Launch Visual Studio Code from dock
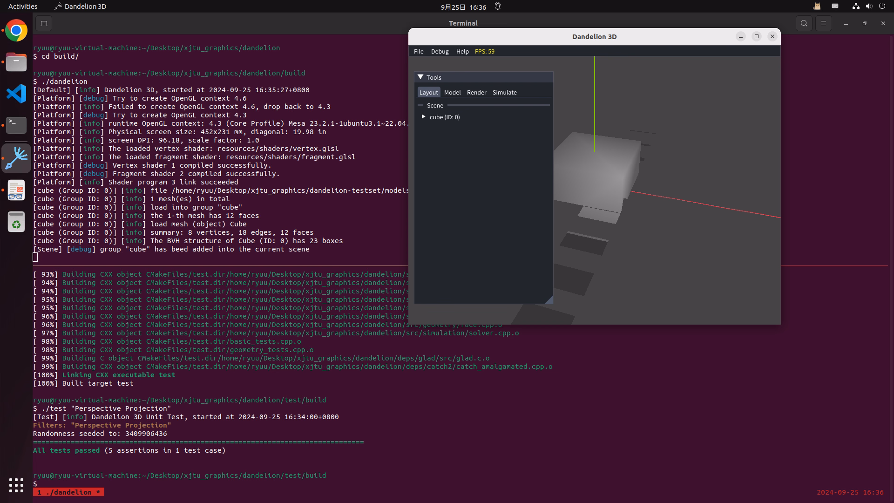Viewport: 894px width, 503px height. point(16,94)
